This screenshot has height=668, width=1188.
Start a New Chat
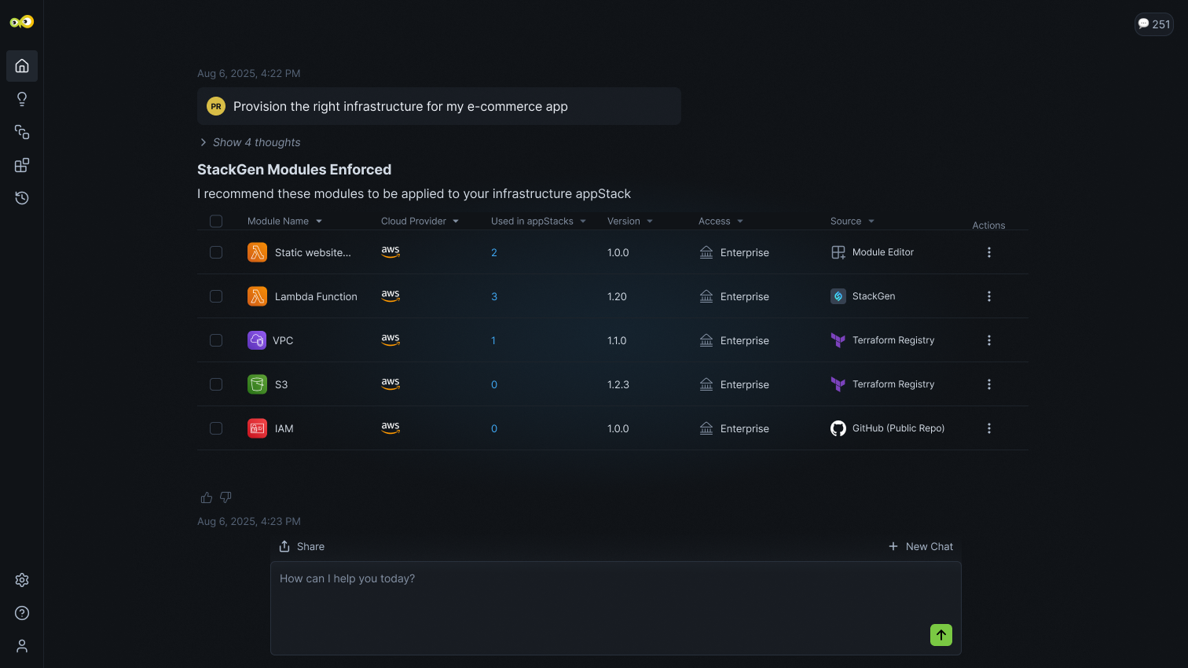920,546
